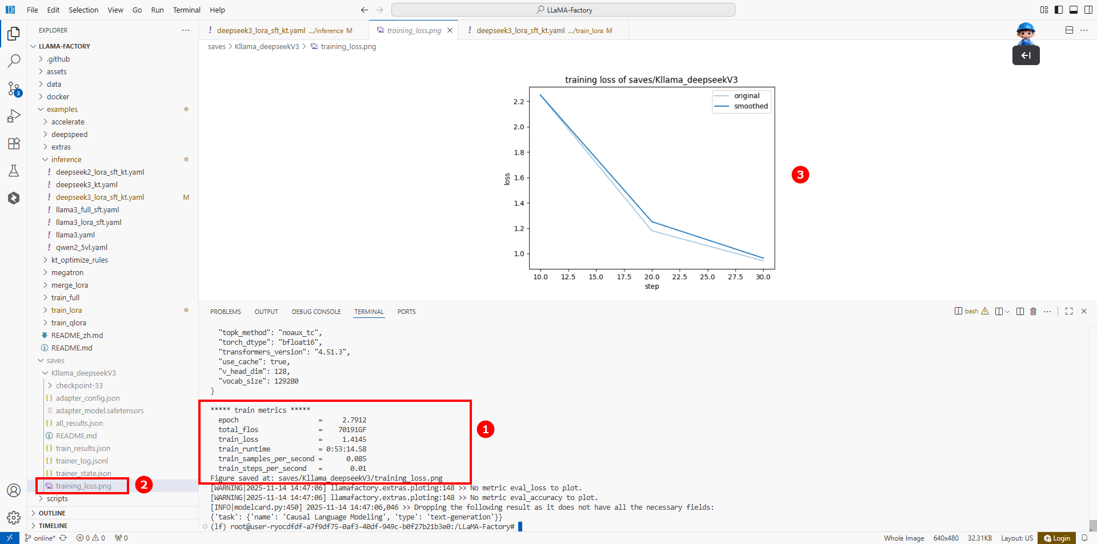Image resolution: width=1097 pixels, height=544 pixels.
Task: Open llama3_lora_sft.yaml file
Action: [89, 223]
